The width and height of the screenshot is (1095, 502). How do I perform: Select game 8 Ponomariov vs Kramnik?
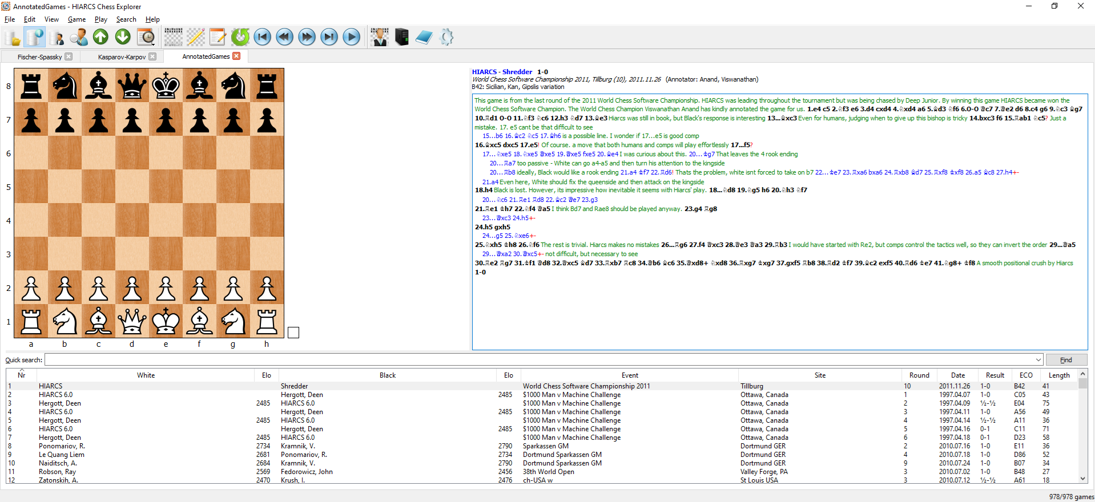542,446
